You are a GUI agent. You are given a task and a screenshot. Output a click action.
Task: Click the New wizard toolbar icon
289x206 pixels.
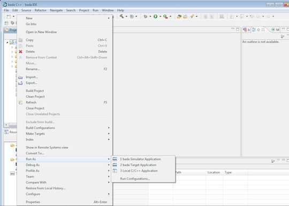point(9,17)
